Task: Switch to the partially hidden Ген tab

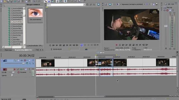Action: click(37, 50)
